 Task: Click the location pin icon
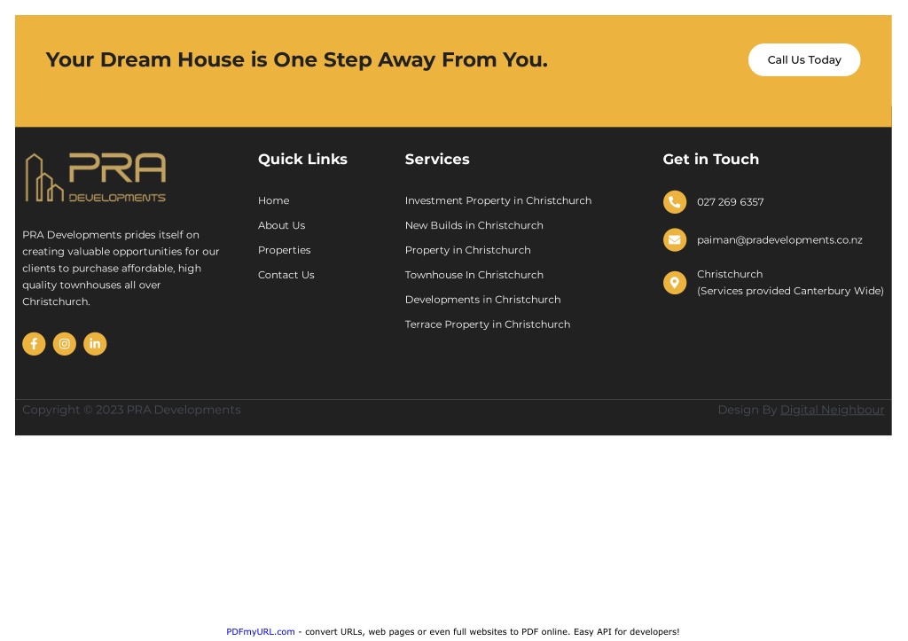point(675,283)
